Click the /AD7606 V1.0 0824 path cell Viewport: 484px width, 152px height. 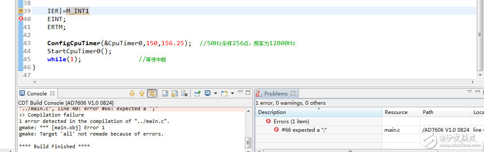(x=446, y=130)
